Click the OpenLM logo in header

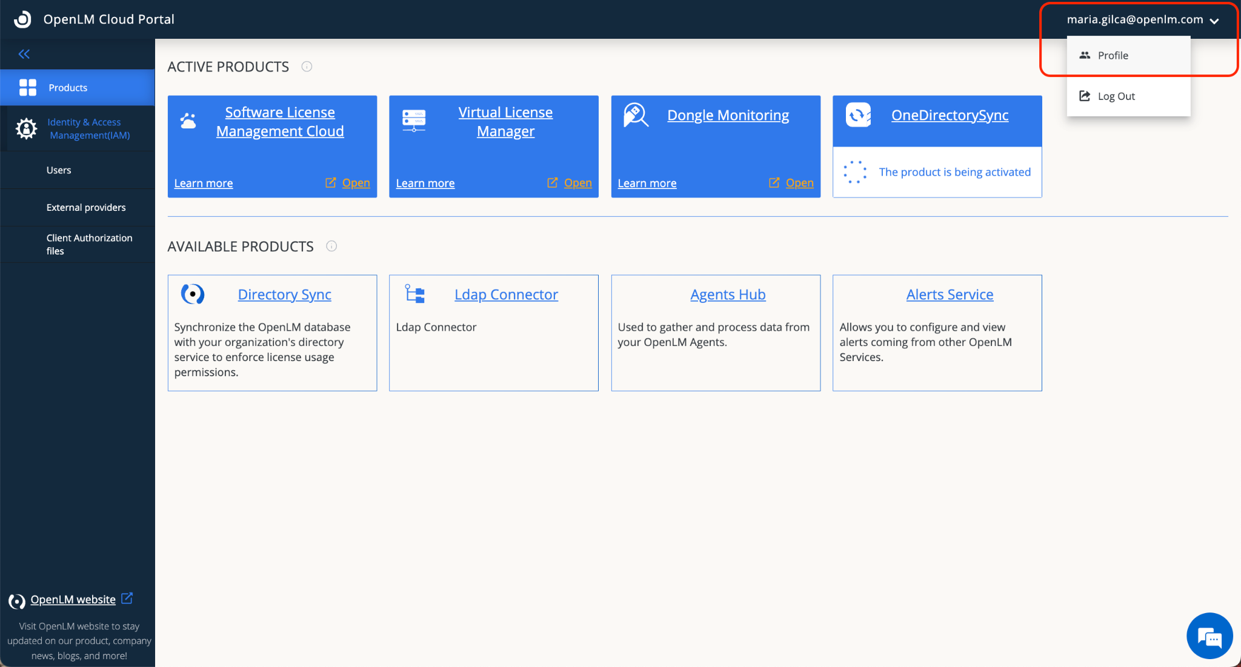(22, 19)
